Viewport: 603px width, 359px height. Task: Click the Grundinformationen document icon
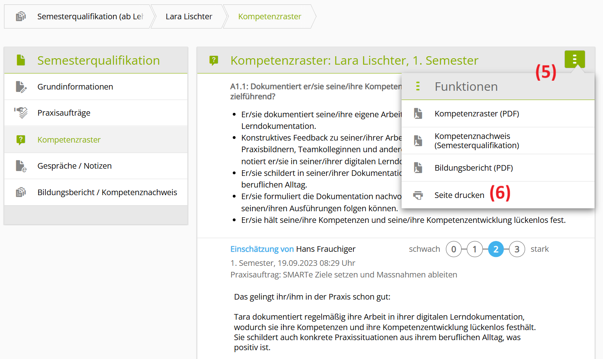click(x=21, y=87)
